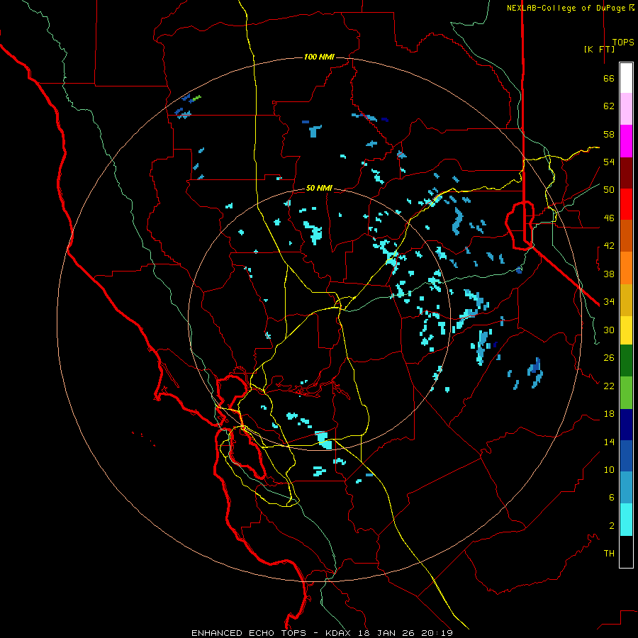
Task: Click the 66 label on the legend
Action: coord(609,79)
